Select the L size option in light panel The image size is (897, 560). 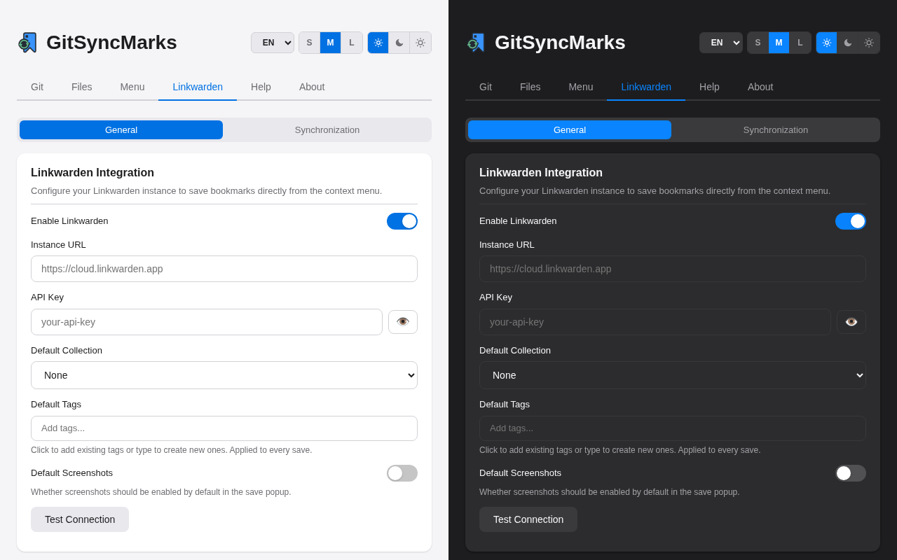click(352, 43)
